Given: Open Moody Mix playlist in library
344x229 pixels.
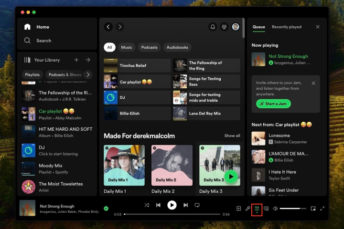Looking at the screenshot, I should tap(57, 169).
